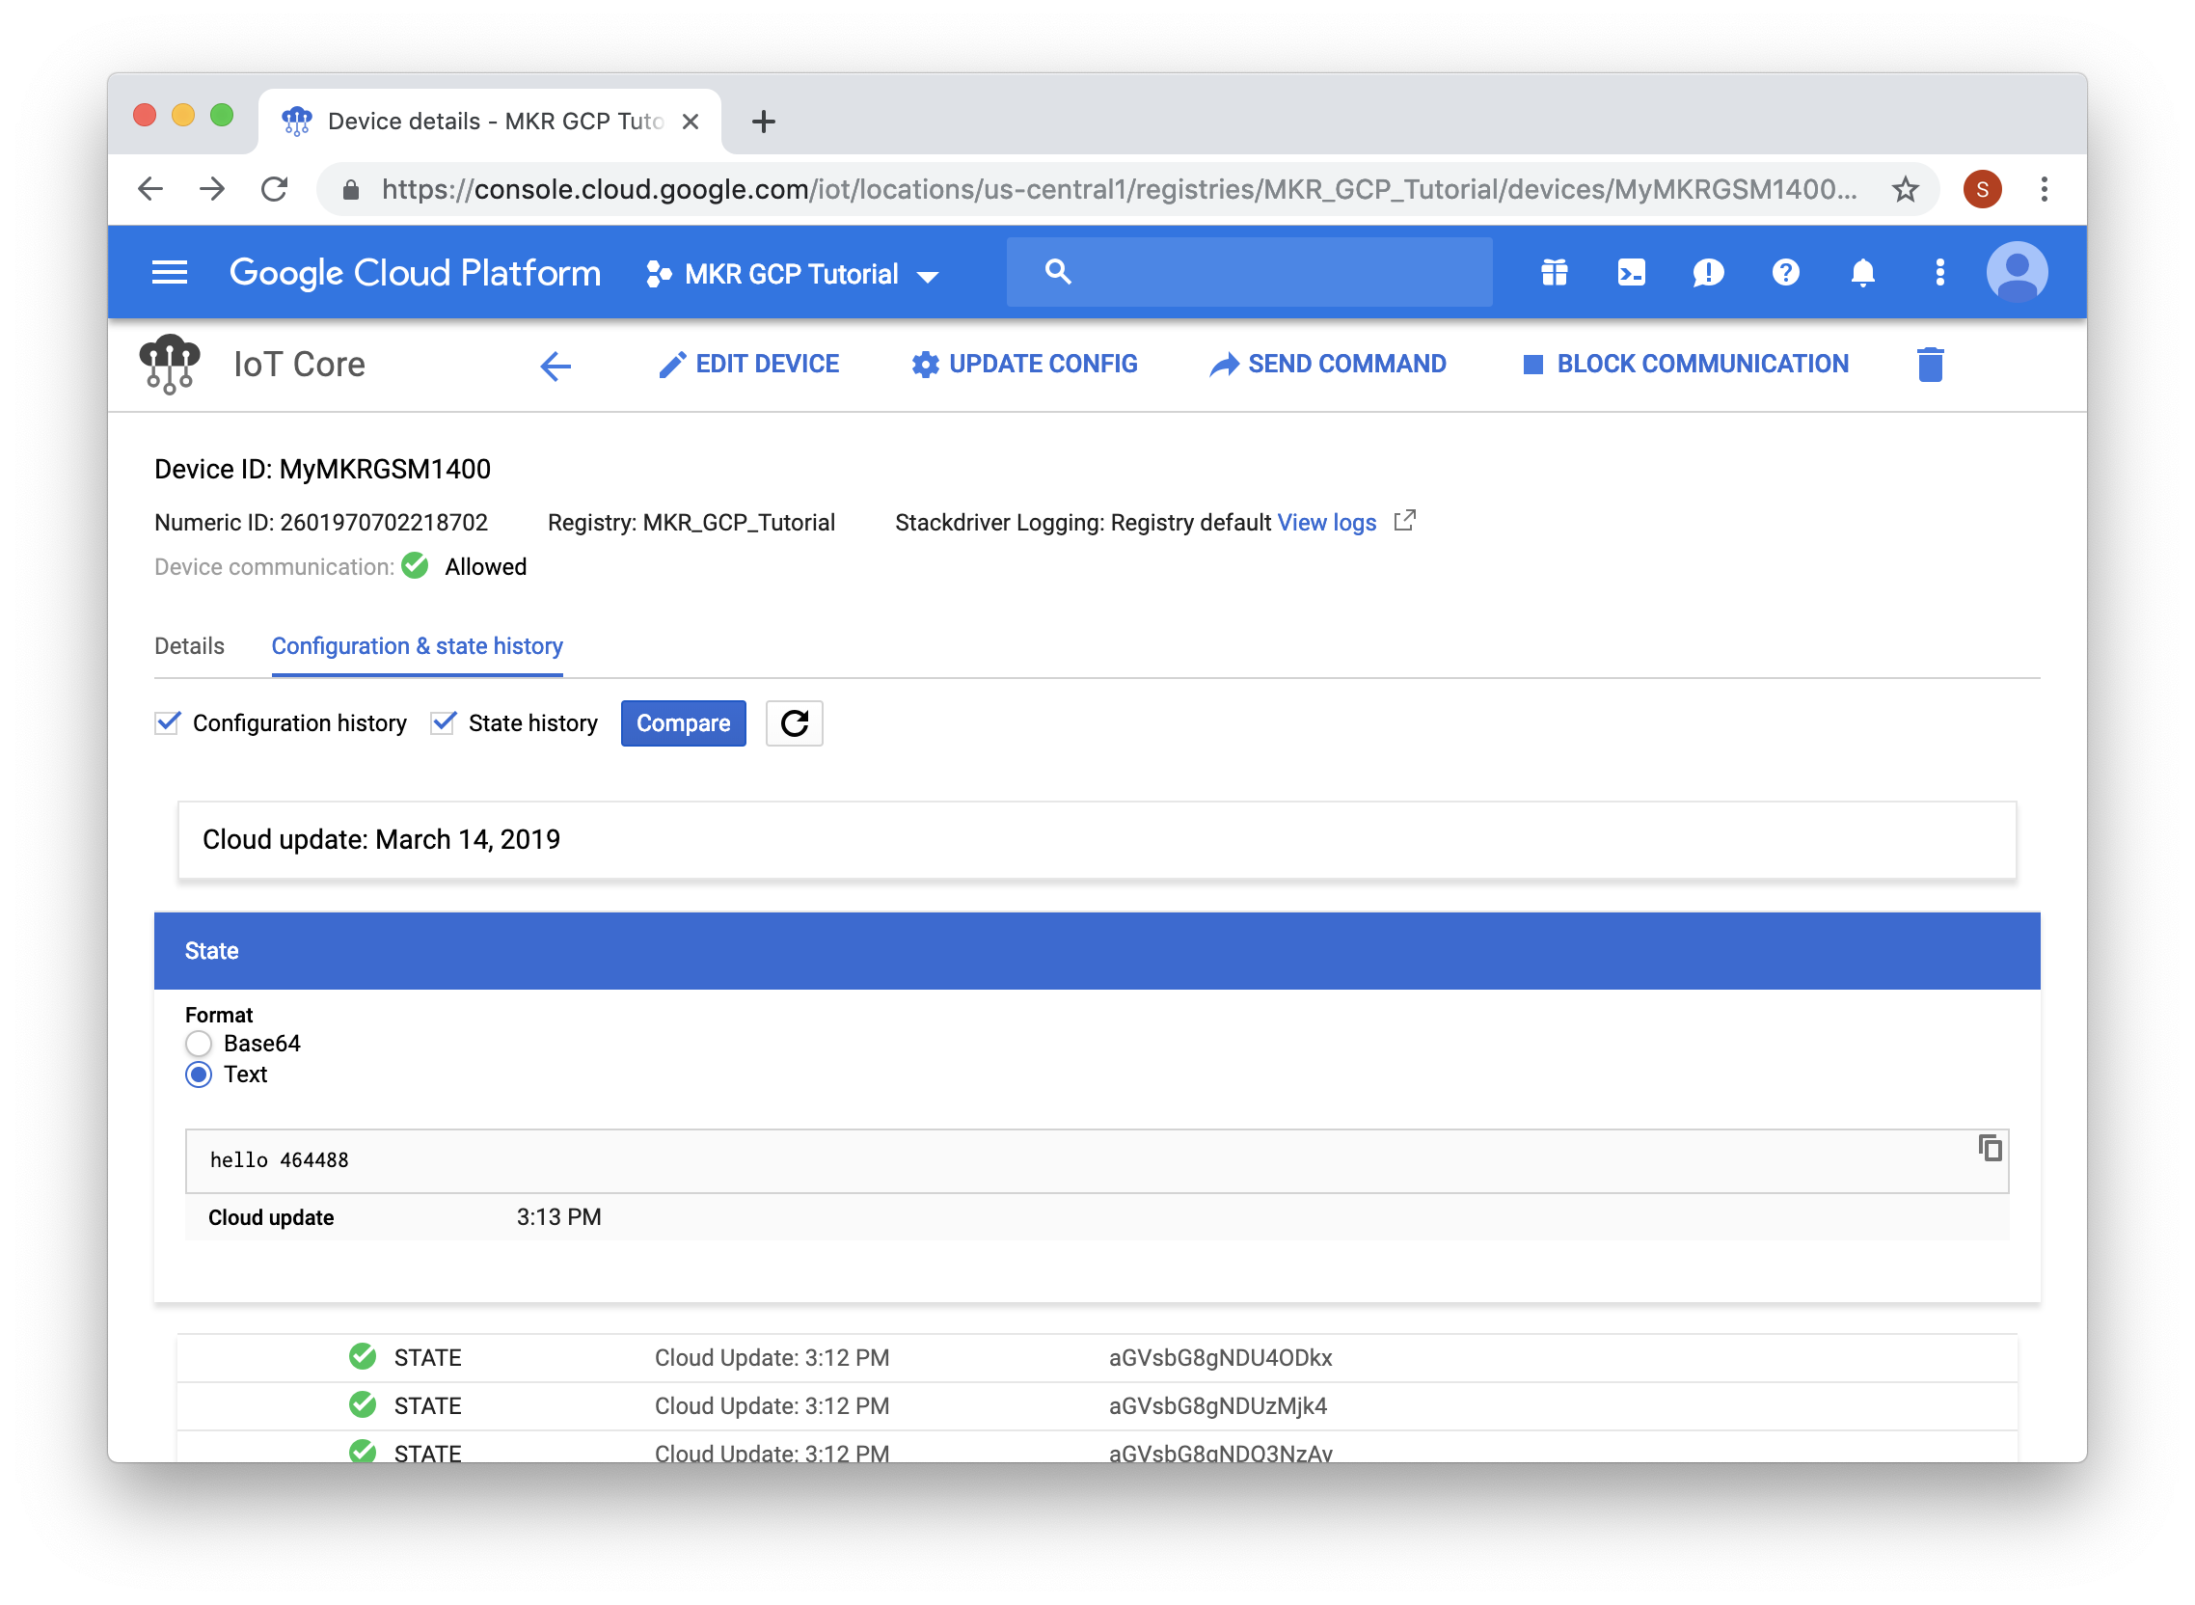Image resolution: width=2195 pixels, height=1605 pixels.
Task: Uncheck the State history checkbox
Action: [443, 721]
